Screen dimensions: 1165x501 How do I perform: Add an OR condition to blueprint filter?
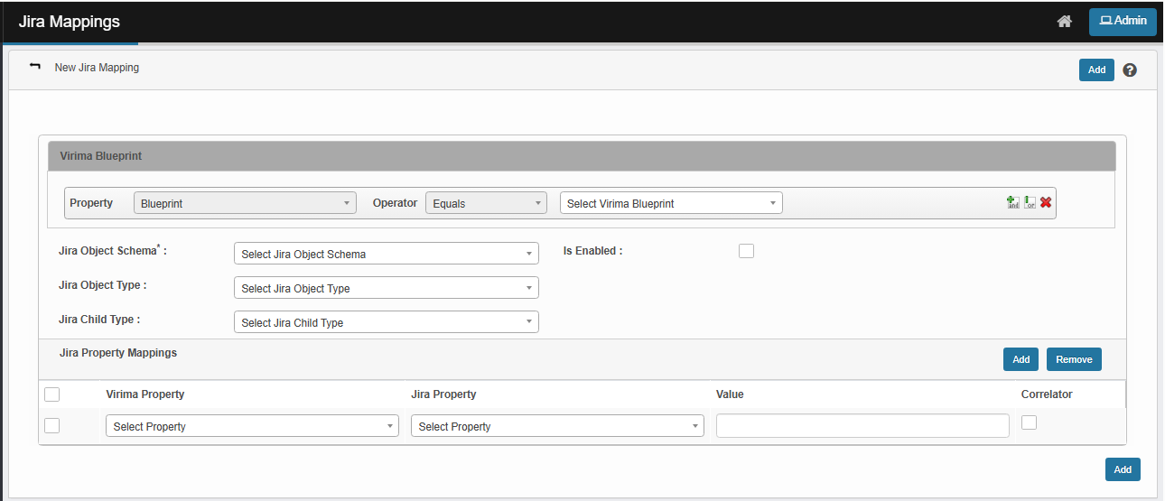[1030, 203]
